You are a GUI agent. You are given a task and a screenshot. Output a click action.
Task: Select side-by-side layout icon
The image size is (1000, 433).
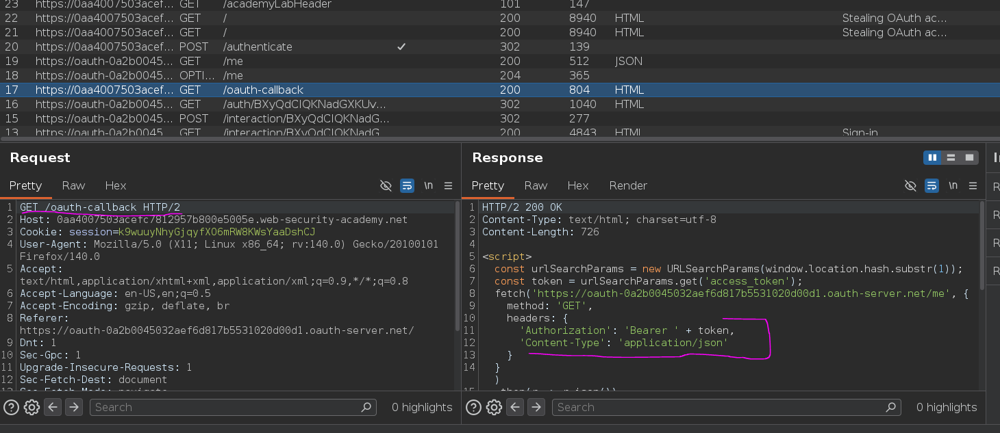[932, 157]
